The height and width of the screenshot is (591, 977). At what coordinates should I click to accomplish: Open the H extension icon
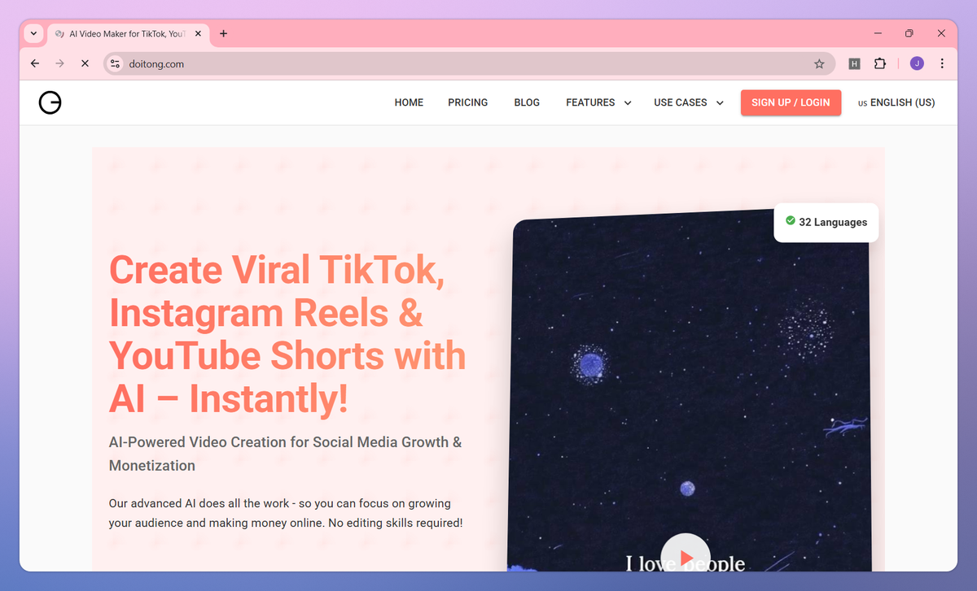click(854, 63)
